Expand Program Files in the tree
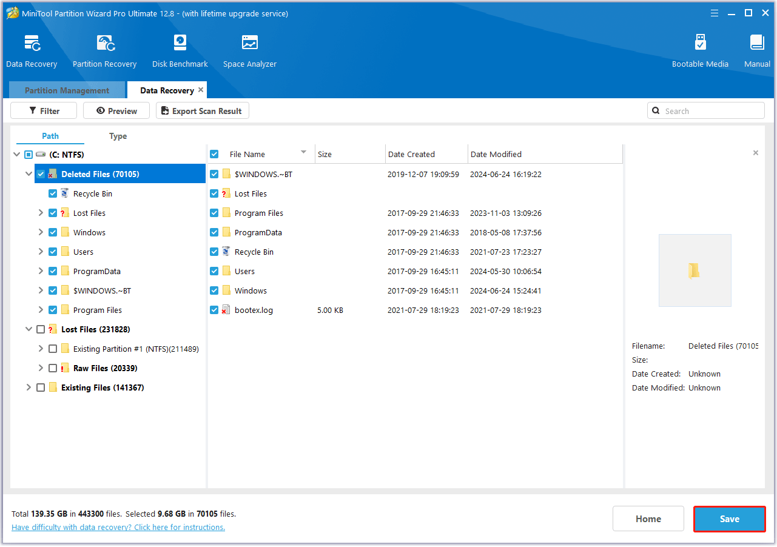This screenshot has height=547, width=777. (41, 310)
